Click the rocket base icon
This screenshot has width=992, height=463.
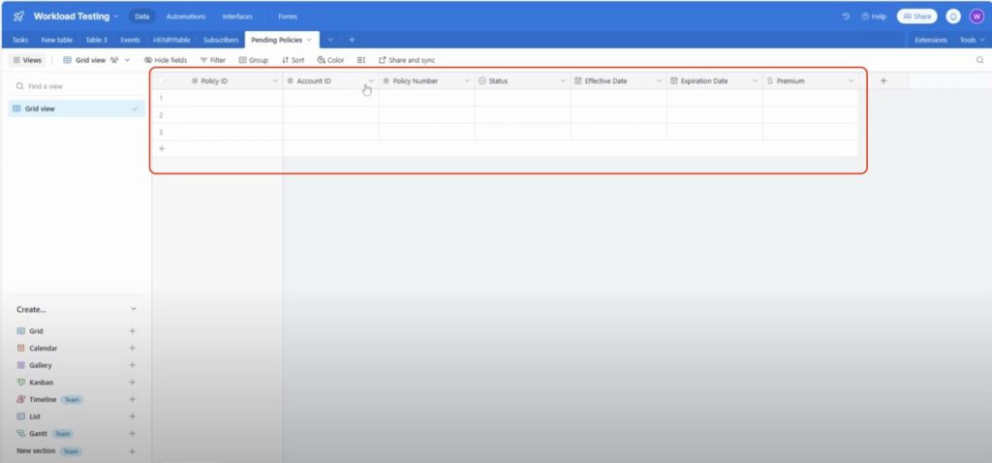[x=18, y=16]
